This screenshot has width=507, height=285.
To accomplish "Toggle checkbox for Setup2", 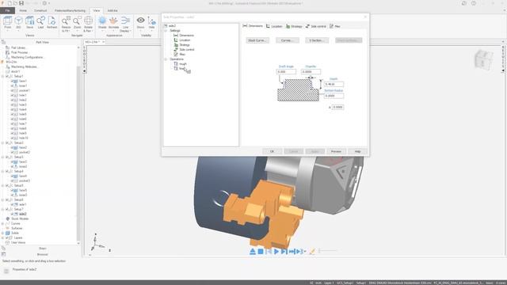I will 8,142.
